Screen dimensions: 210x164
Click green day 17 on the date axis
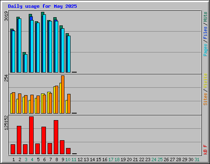pos(111,159)
